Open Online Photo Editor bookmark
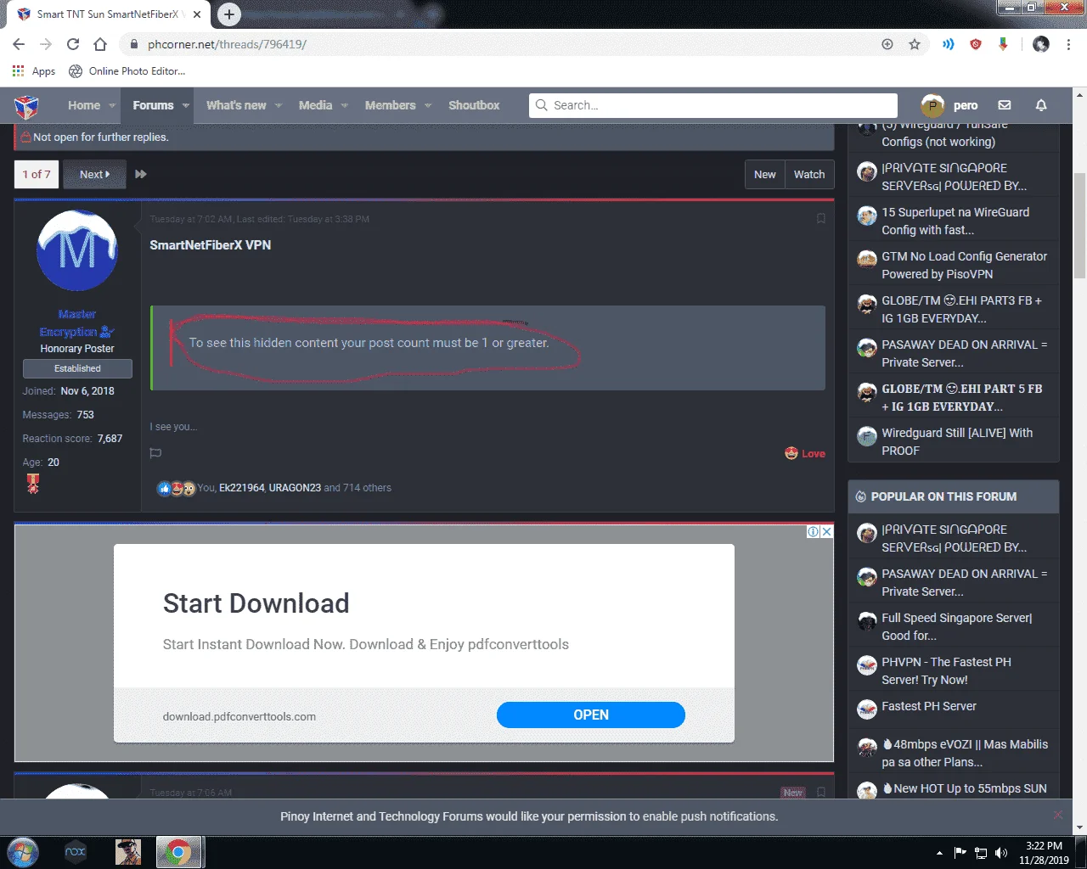 point(127,71)
